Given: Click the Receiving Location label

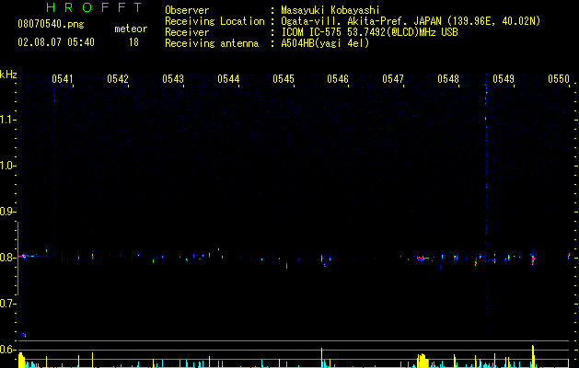Looking at the screenshot, I should (214, 21).
